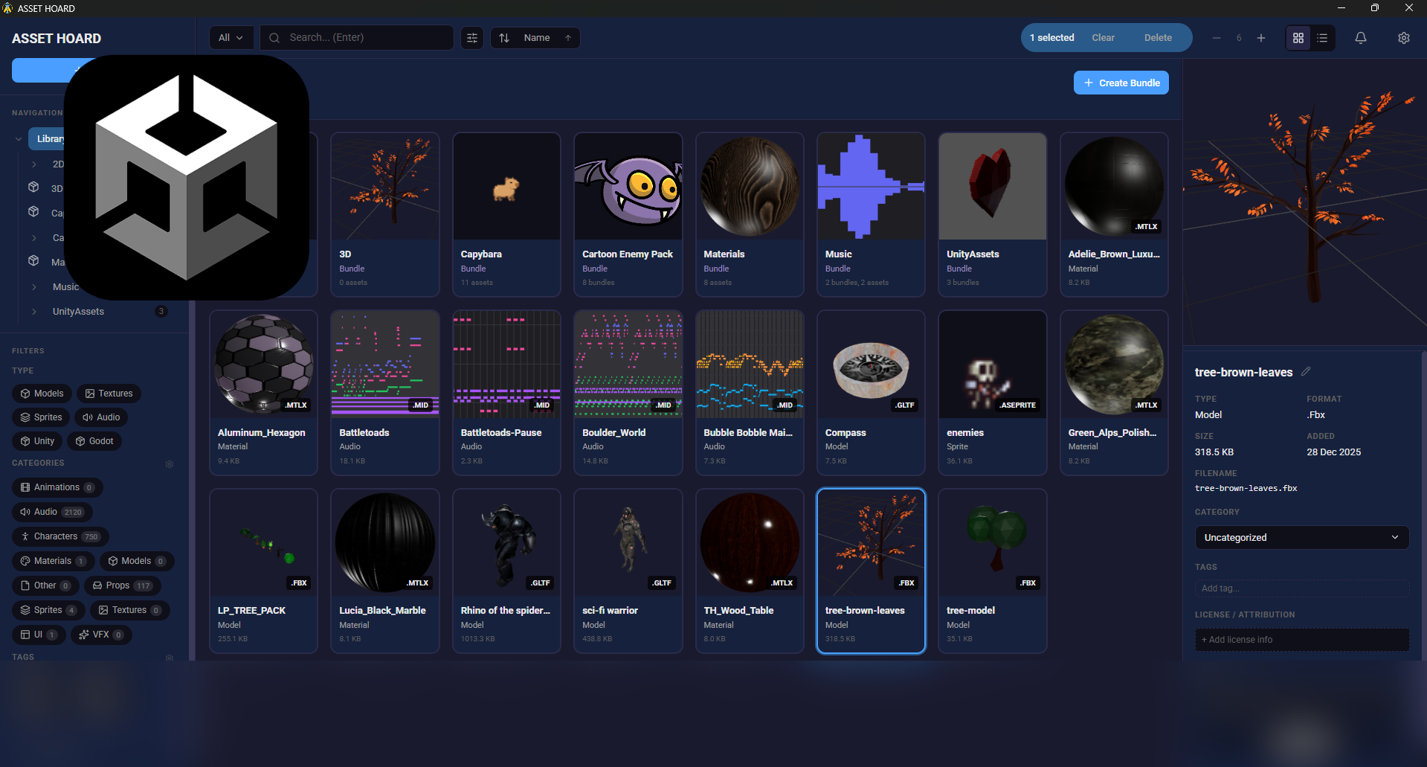Delete the selected asset

click(1157, 38)
